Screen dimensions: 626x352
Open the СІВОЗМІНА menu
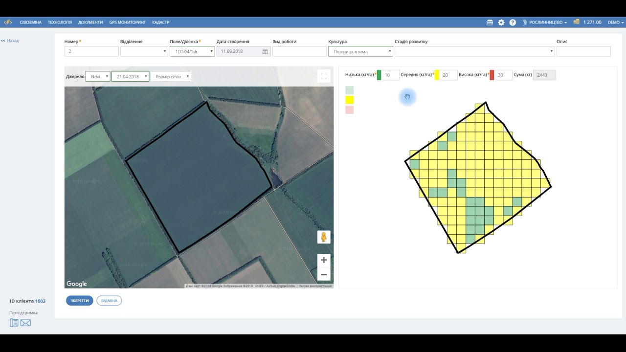click(x=30, y=22)
